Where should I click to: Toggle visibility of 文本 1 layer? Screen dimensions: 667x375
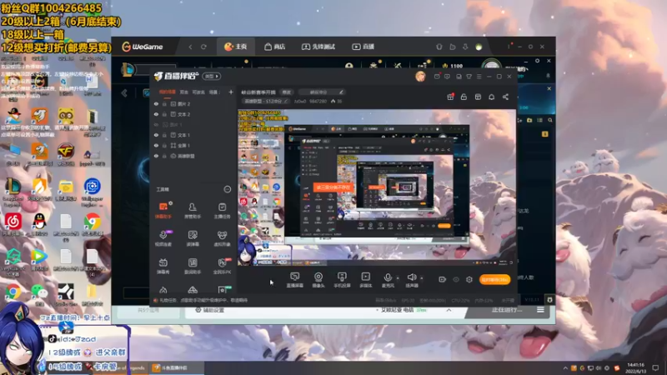(x=156, y=135)
